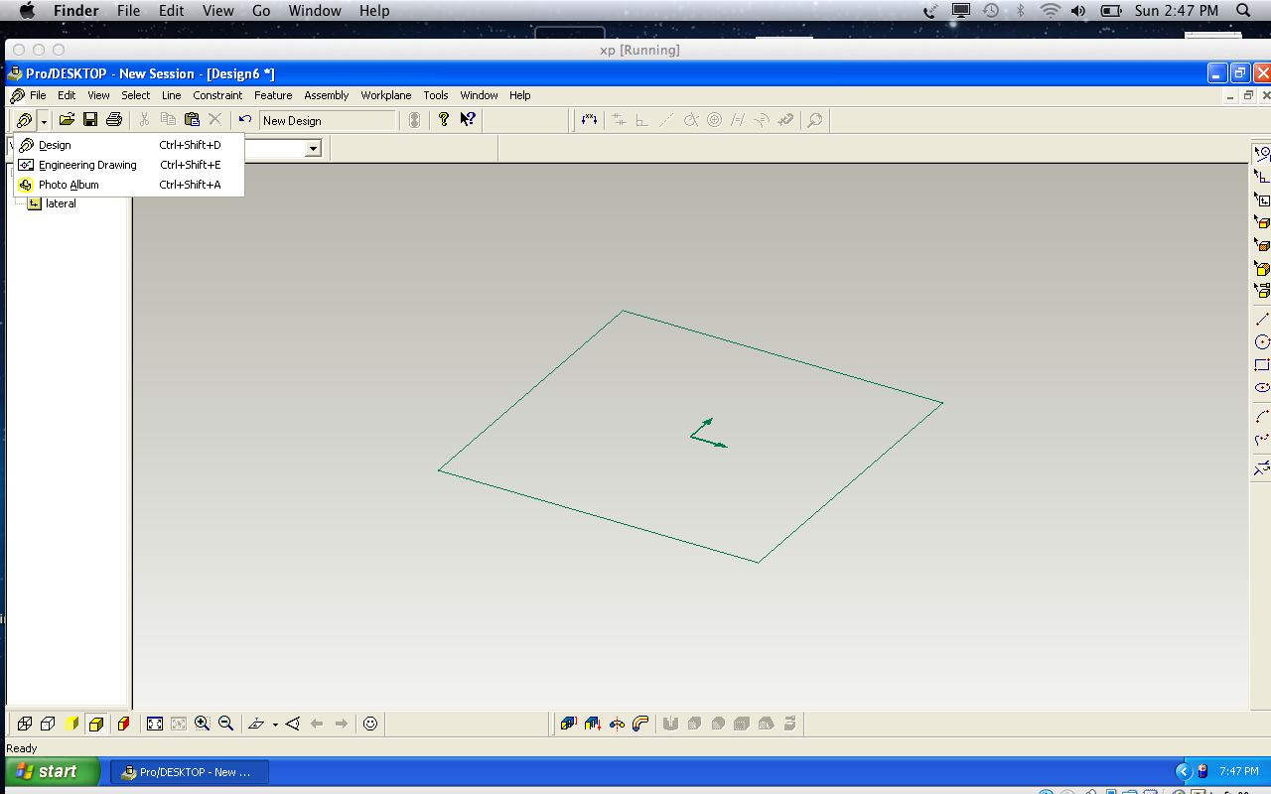Screen dimensions: 1271x794
Task: Select the Straight line drawing tool
Action: pos(1262,319)
